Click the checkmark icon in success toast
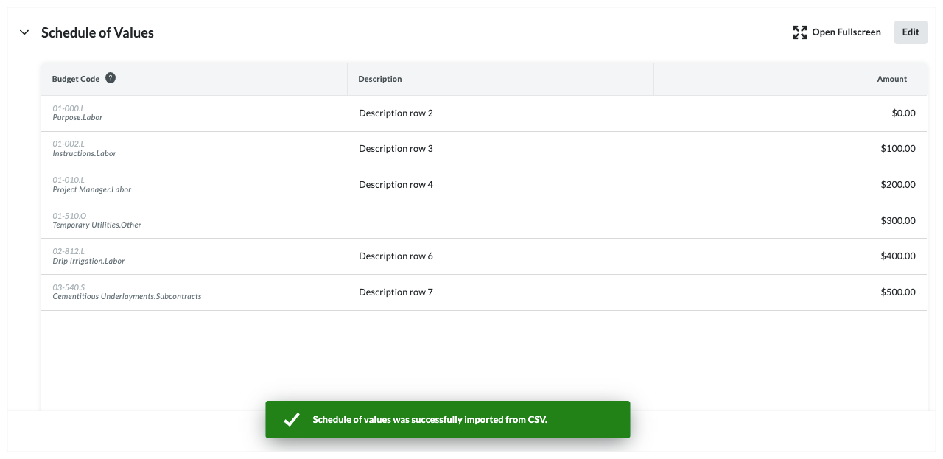Screen dimensions: 943x459 [x=292, y=420]
